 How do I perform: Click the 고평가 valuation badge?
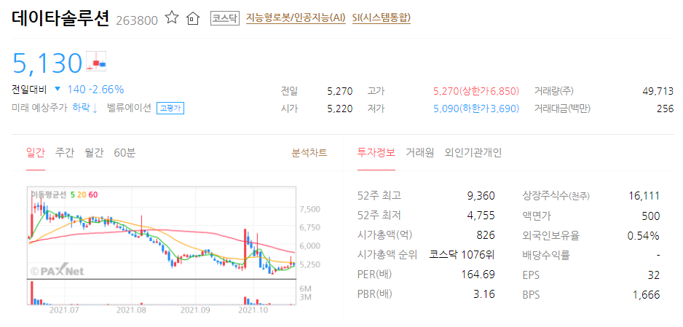(170, 109)
